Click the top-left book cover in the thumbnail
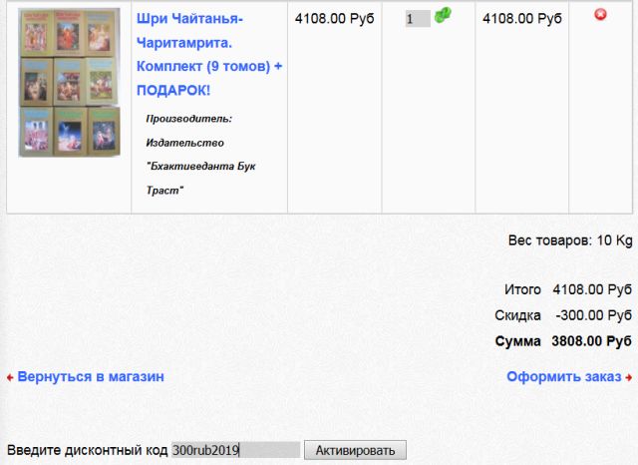 (35, 32)
